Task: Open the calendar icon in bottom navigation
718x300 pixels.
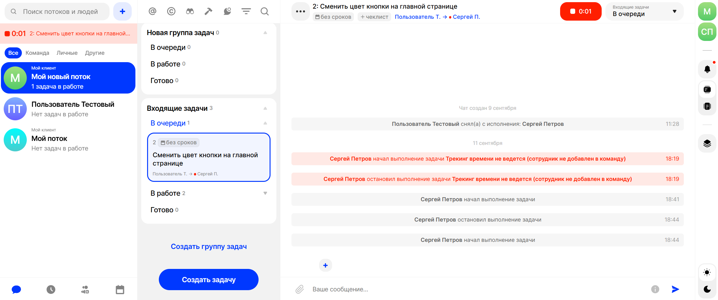Action: [x=120, y=290]
